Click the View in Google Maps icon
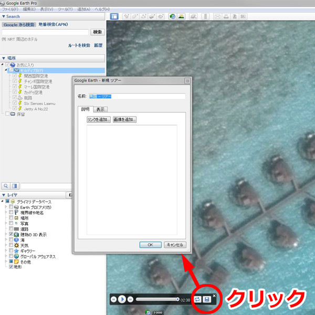315x315 pixels. click(x=243, y=16)
